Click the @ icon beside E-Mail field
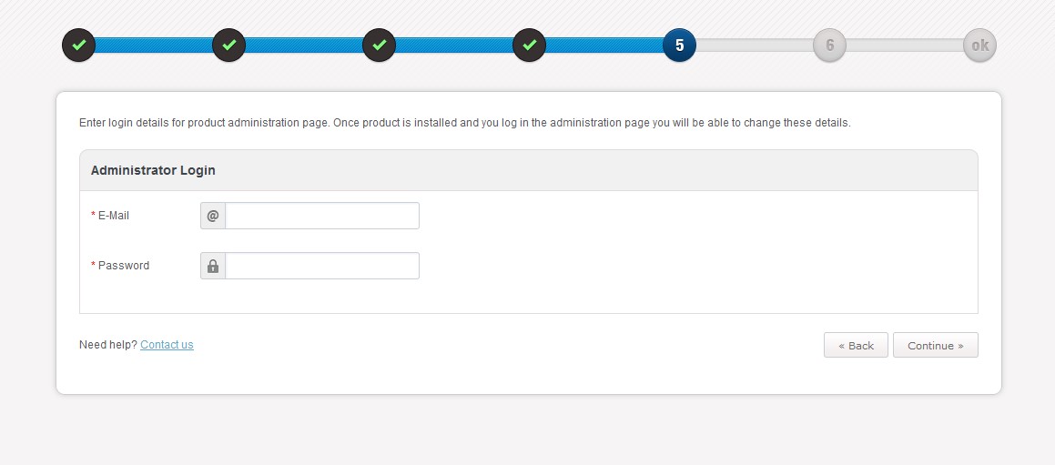This screenshot has height=465, width=1055. [213, 216]
